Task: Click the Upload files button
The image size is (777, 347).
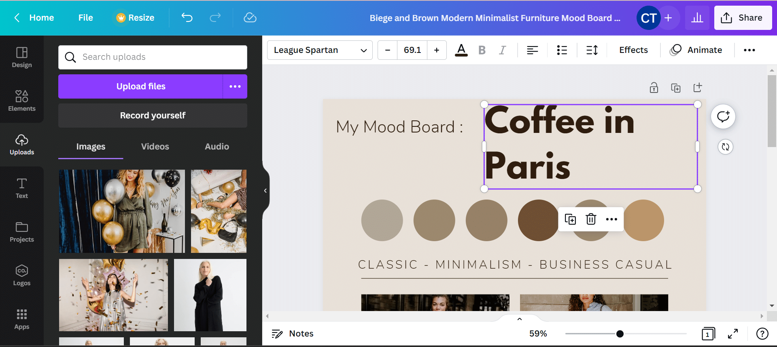Action: pos(141,86)
